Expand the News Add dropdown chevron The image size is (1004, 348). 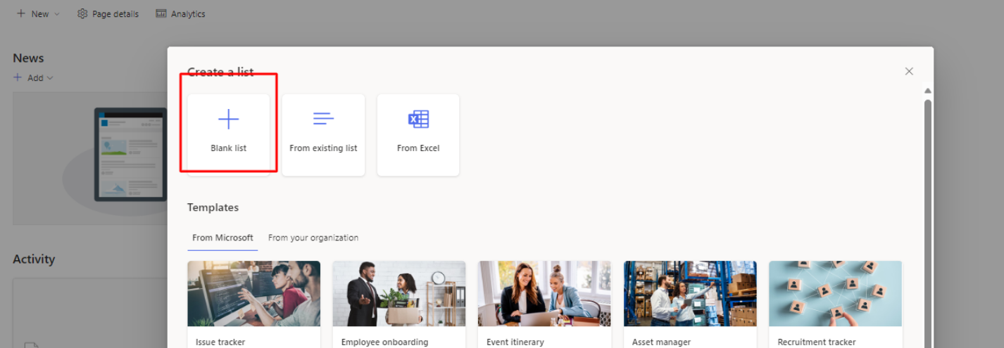point(50,78)
